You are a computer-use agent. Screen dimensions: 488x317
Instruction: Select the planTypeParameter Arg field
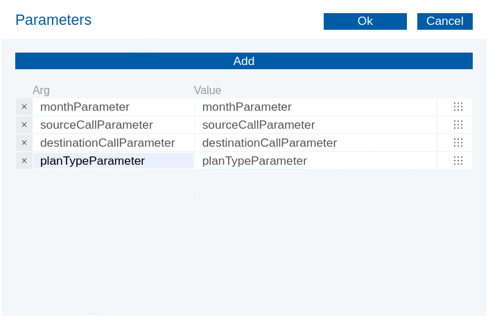click(x=113, y=161)
